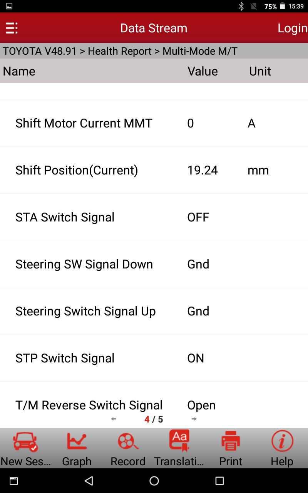Screen dimensions: 308x493
Task: Tap the Print icon
Action: coord(231,441)
